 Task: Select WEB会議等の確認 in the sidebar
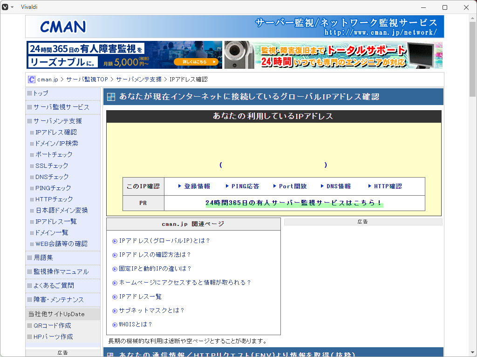coord(61,244)
